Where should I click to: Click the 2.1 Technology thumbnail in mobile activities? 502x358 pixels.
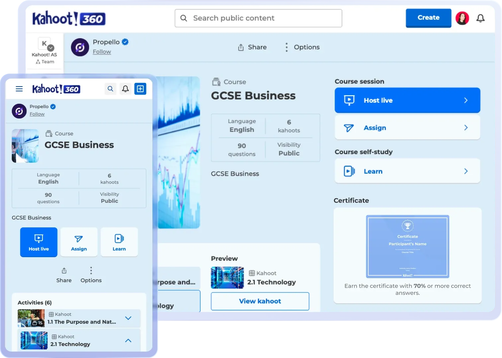pyautogui.click(x=34, y=340)
